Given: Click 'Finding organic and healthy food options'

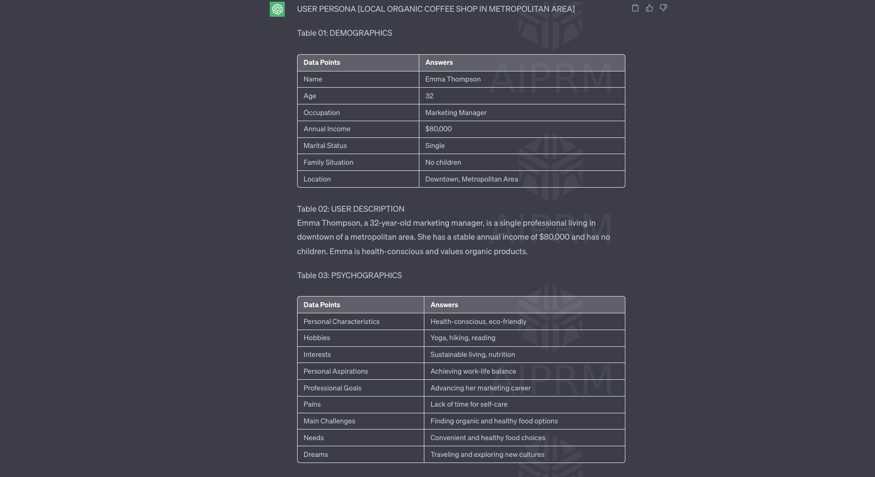Looking at the screenshot, I should point(494,421).
